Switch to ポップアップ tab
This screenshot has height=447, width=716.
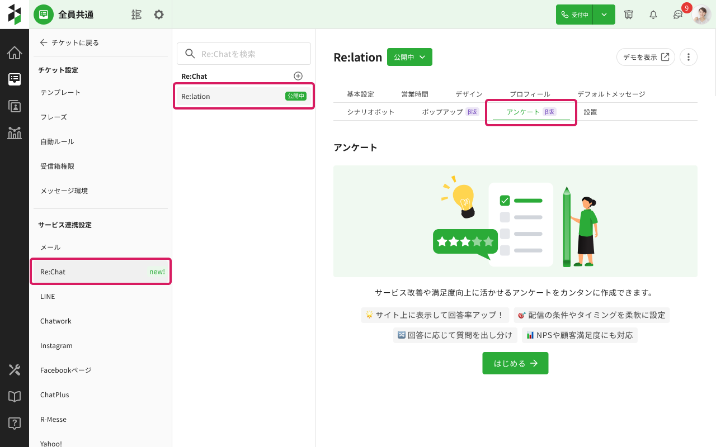[450, 112]
